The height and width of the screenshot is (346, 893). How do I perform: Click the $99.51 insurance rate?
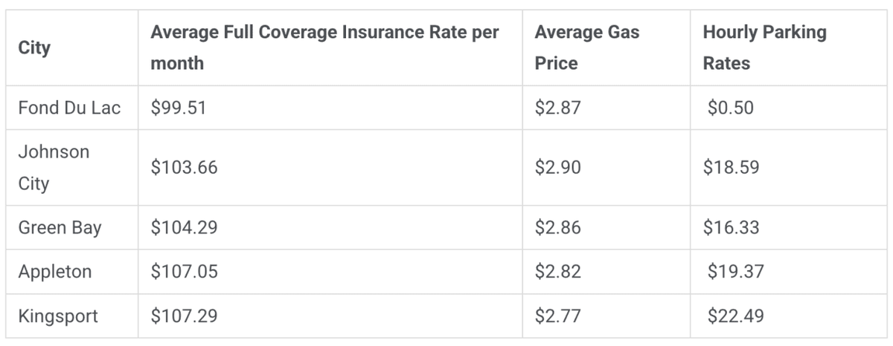pos(179,108)
